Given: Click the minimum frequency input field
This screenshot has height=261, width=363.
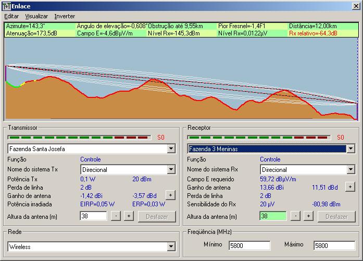Looking at the screenshot, I should 249,245.
